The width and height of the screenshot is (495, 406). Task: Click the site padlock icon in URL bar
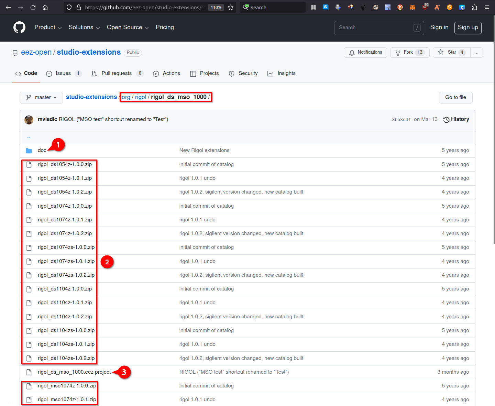point(79,7)
